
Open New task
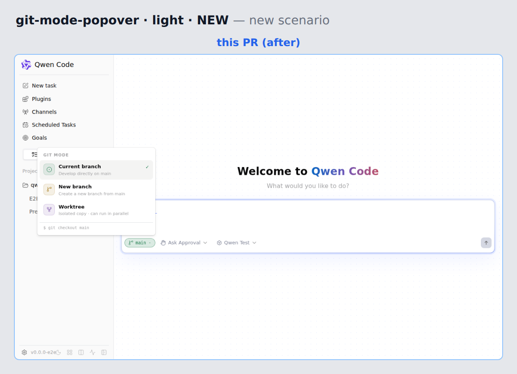pyautogui.click(x=64, y=86)
